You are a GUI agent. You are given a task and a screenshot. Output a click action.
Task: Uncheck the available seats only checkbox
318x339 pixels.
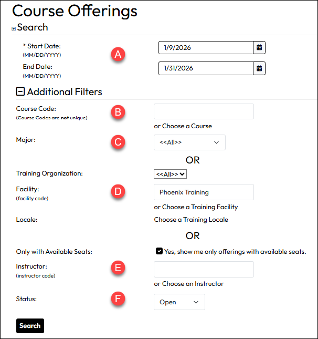tap(159, 251)
